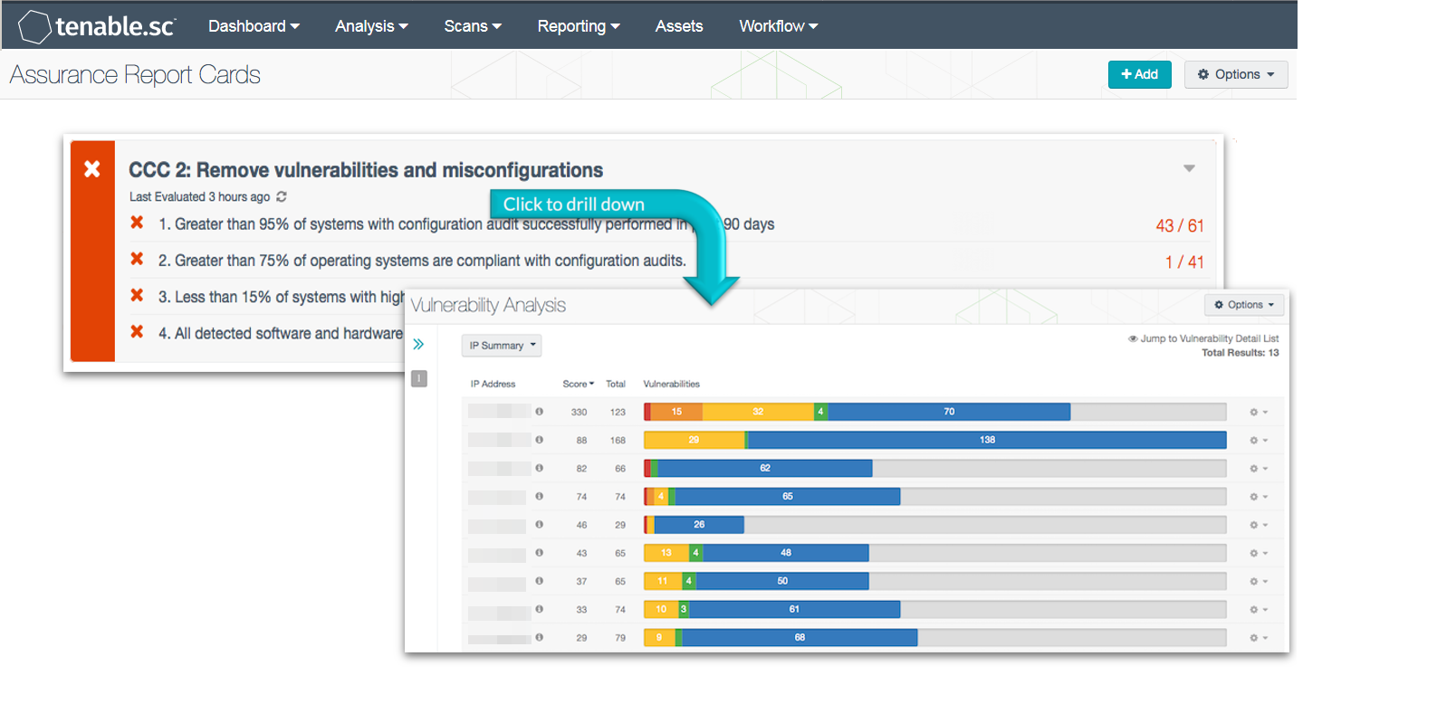Open the Workflow menu
Image resolution: width=1456 pixels, height=704 pixels.
click(779, 26)
